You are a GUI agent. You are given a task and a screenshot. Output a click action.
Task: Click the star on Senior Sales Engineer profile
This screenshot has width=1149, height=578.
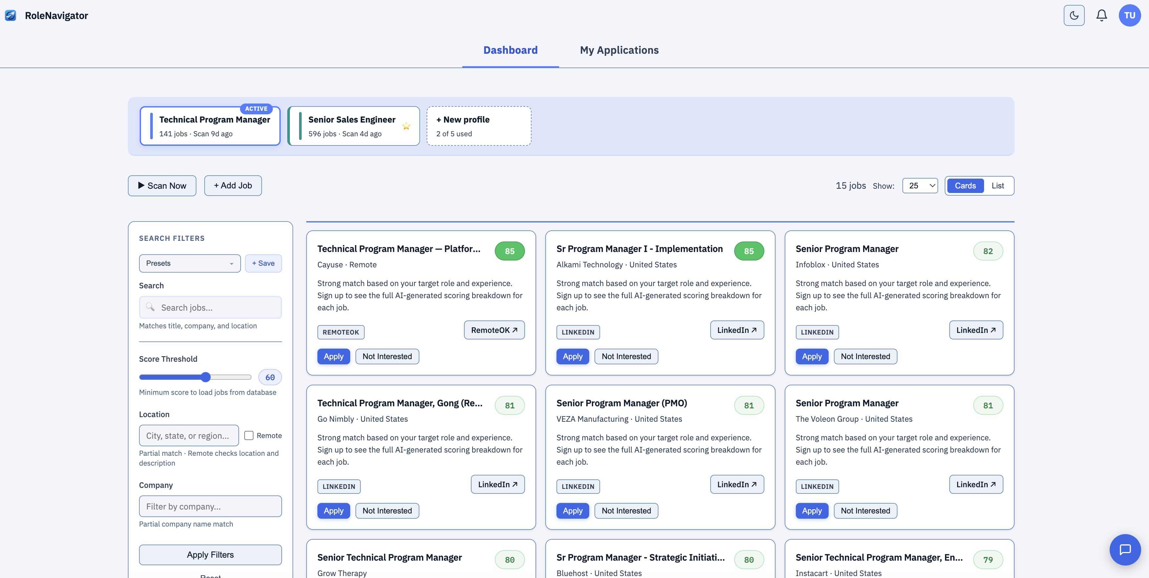coord(406,126)
